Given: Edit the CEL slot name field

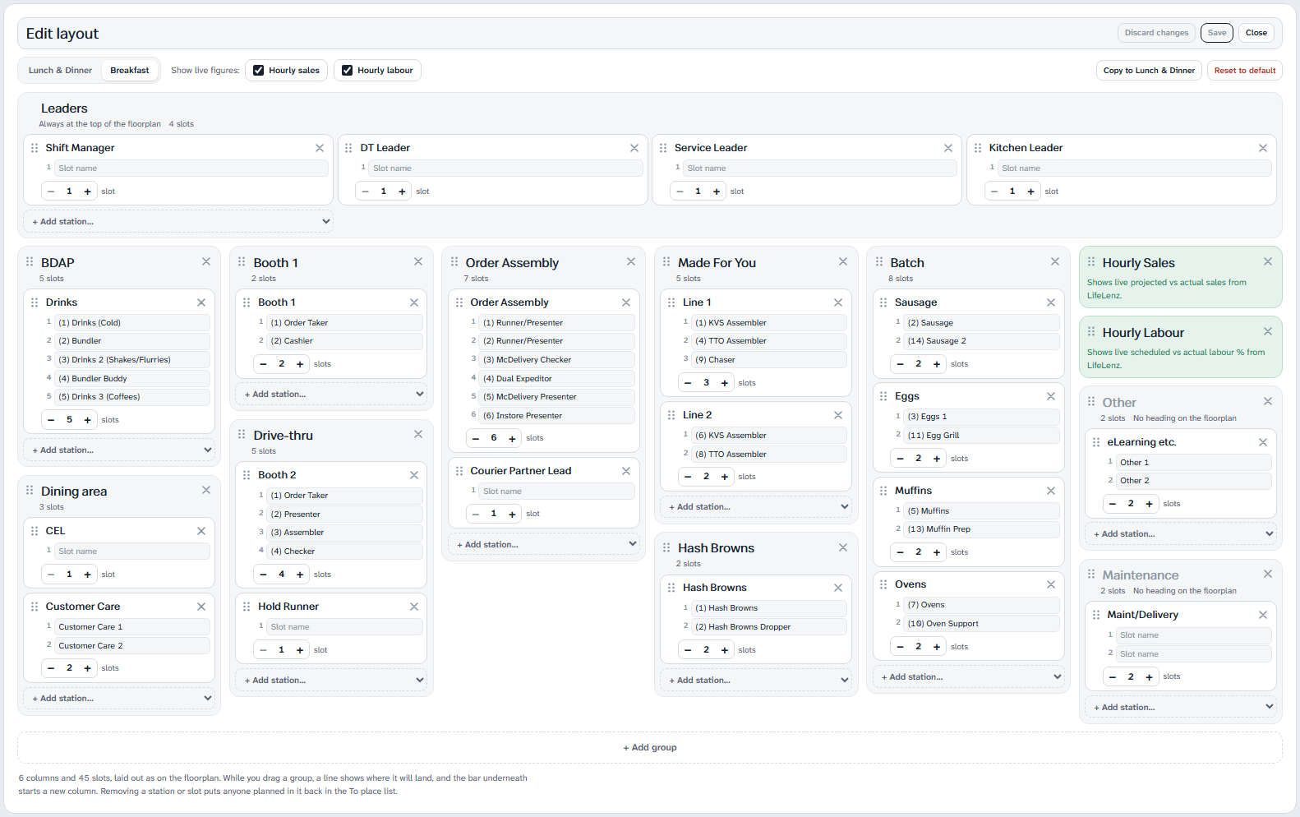Looking at the screenshot, I should pyautogui.click(x=132, y=552).
